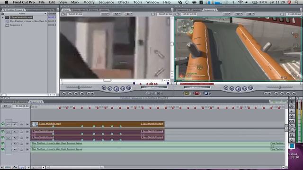Click the yellow Insert edit button in Canvas
This screenshot has height=170, width=303.
[187, 93]
